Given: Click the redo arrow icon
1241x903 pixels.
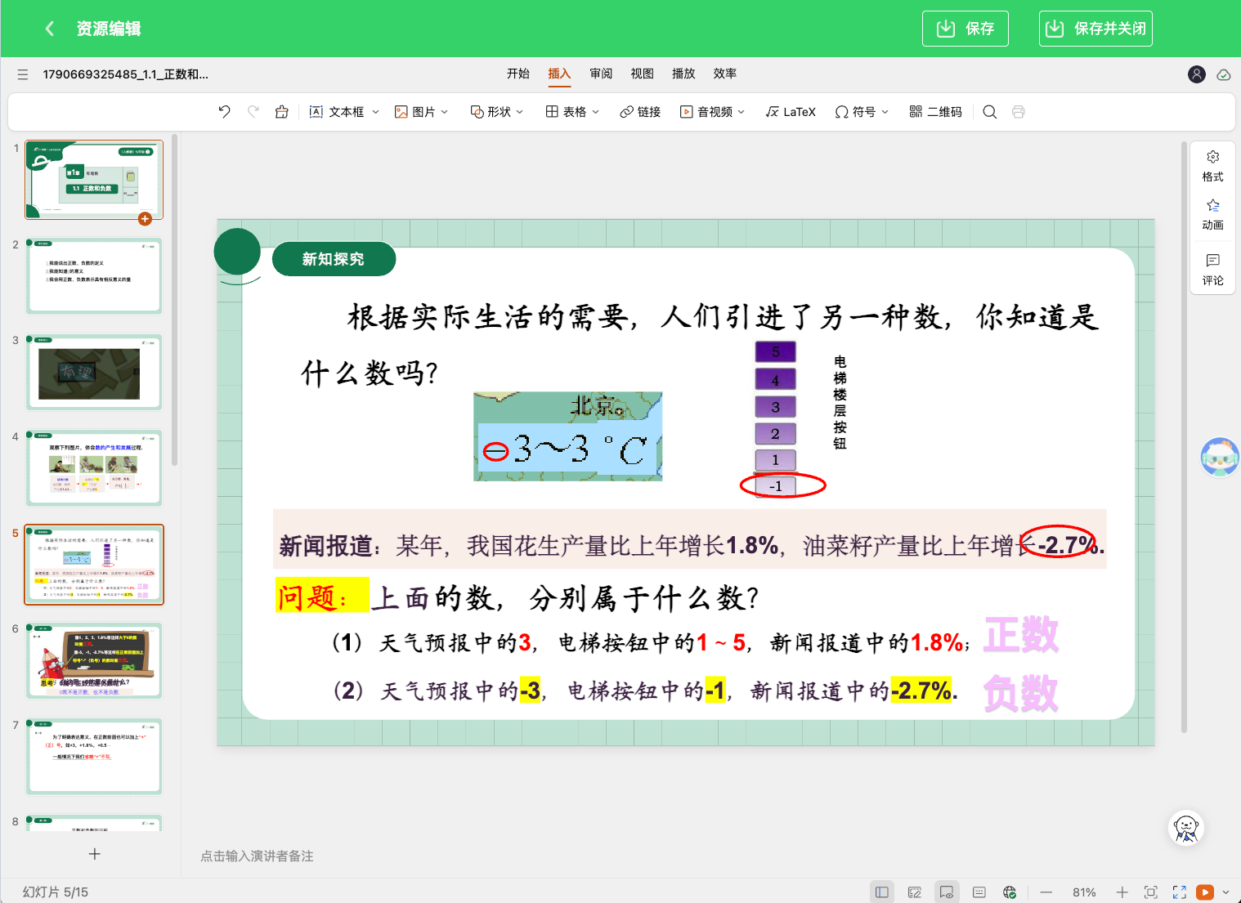Looking at the screenshot, I should 253,112.
